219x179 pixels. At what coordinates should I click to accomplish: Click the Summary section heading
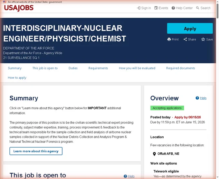click(24, 98)
